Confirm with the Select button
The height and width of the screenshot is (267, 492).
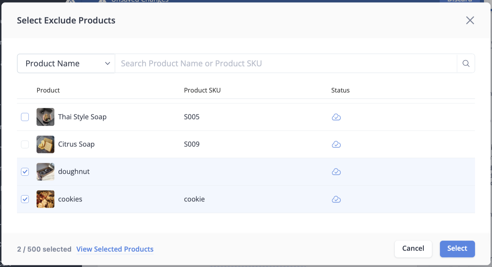click(457, 249)
